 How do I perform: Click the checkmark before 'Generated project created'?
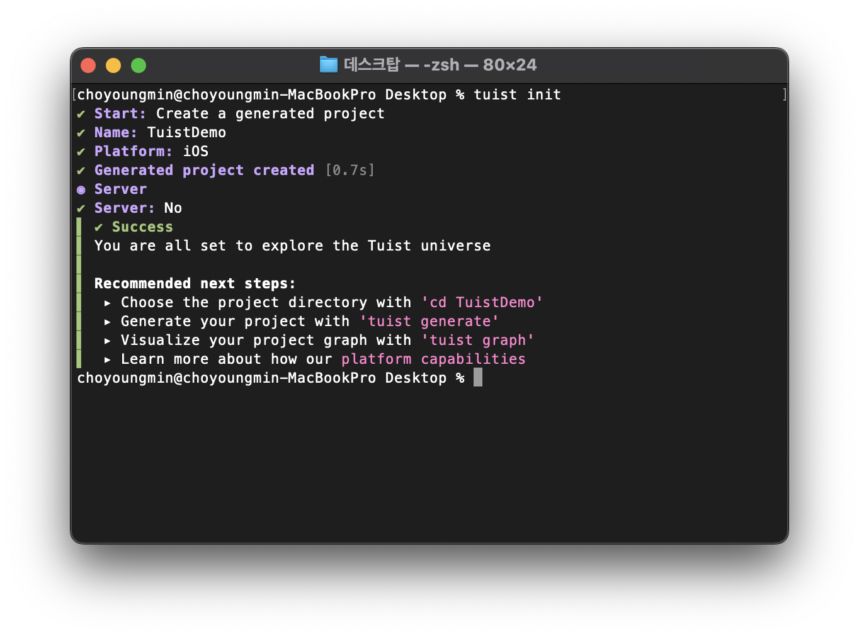(81, 171)
